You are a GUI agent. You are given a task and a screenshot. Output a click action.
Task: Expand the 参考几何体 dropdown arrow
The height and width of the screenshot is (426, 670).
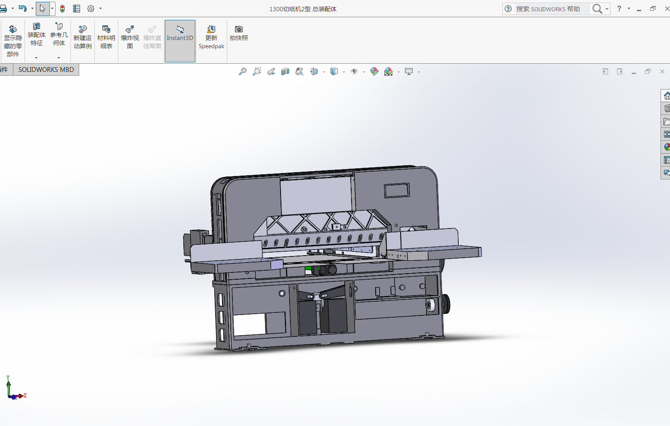click(59, 58)
